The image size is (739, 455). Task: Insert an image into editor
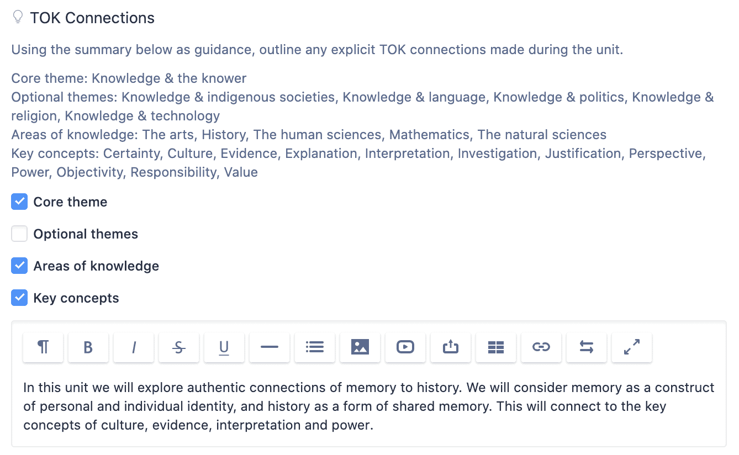coord(360,347)
